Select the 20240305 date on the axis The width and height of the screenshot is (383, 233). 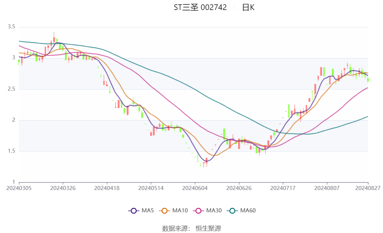click(x=19, y=188)
